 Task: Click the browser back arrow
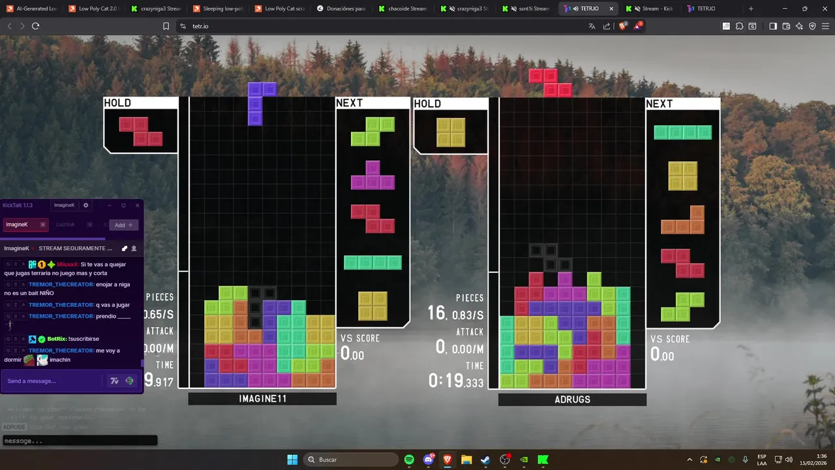coord(9,26)
